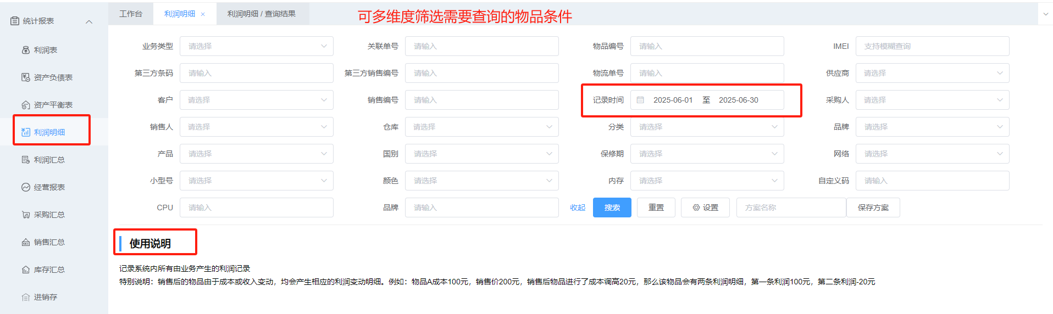The image size is (1053, 314).
Task: Click the 利润明细 sidebar icon
Action: pos(26,132)
